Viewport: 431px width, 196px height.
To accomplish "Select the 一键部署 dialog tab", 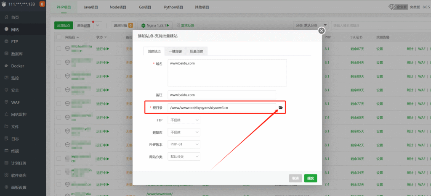I will tap(176, 51).
